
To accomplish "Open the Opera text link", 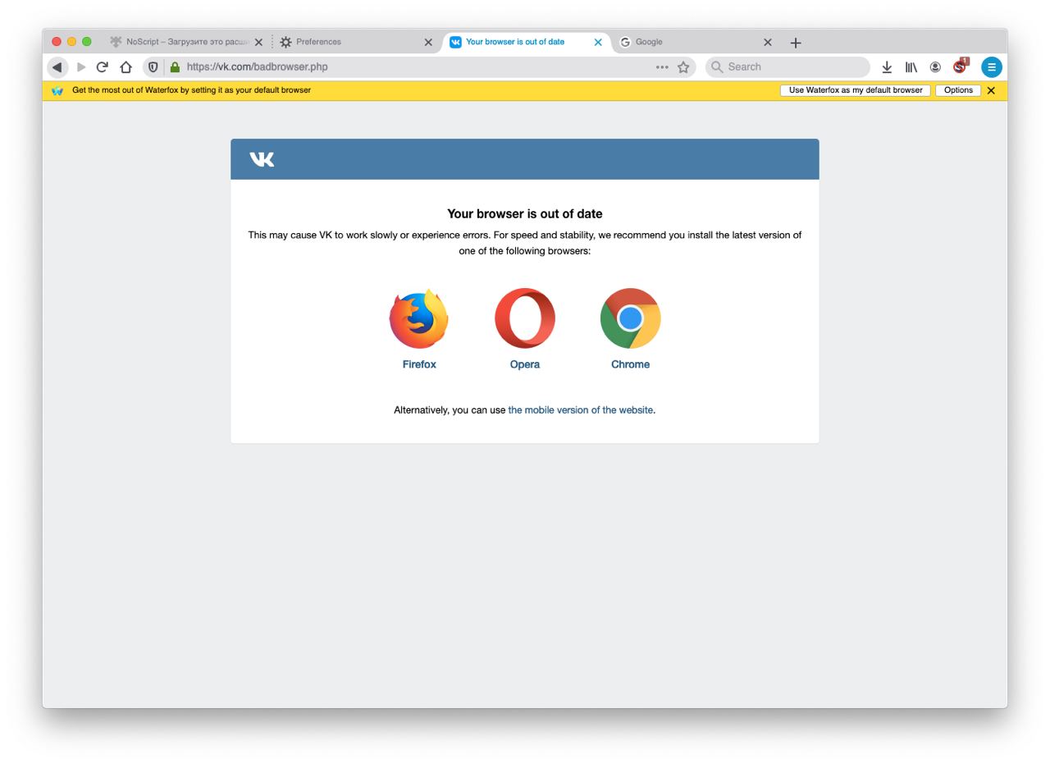I will 525,364.
